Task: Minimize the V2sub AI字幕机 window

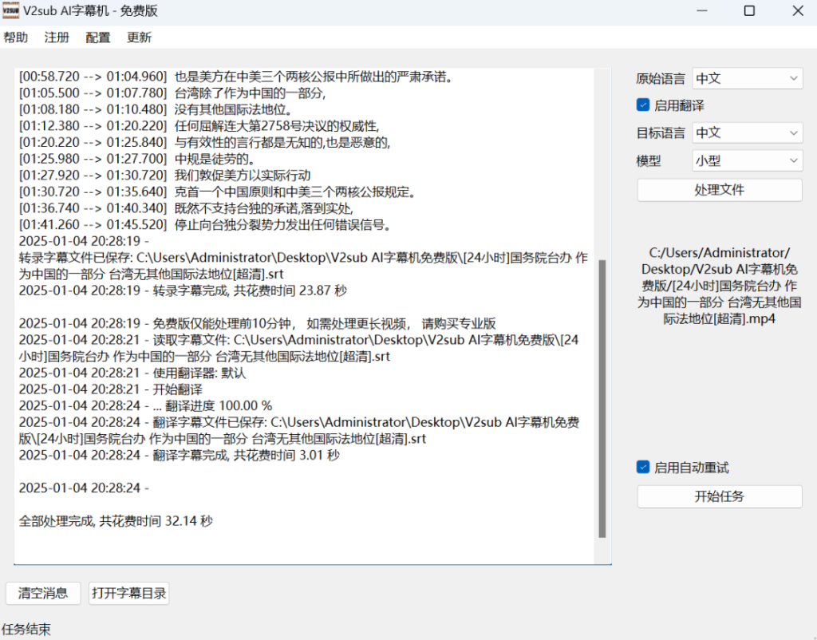Action: coord(702,11)
